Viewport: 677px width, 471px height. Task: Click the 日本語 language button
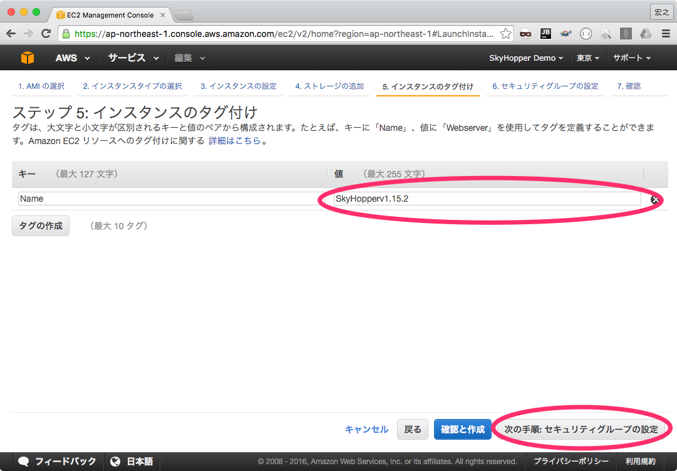132,462
